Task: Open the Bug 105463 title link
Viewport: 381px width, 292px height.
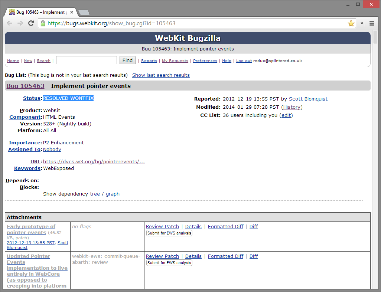Action: [x=26, y=86]
